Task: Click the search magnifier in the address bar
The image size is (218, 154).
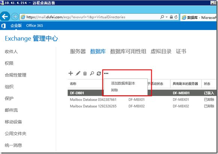Action: (x=162, y=17)
